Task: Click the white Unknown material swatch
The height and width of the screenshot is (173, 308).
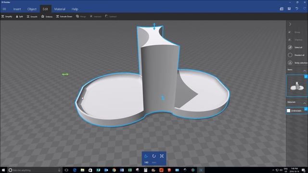Action: point(289,111)
